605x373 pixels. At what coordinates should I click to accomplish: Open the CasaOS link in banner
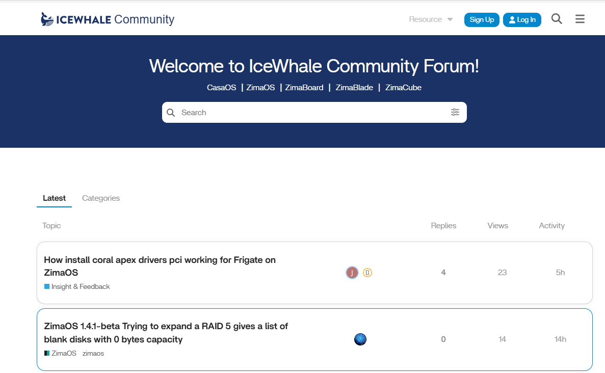222,88
